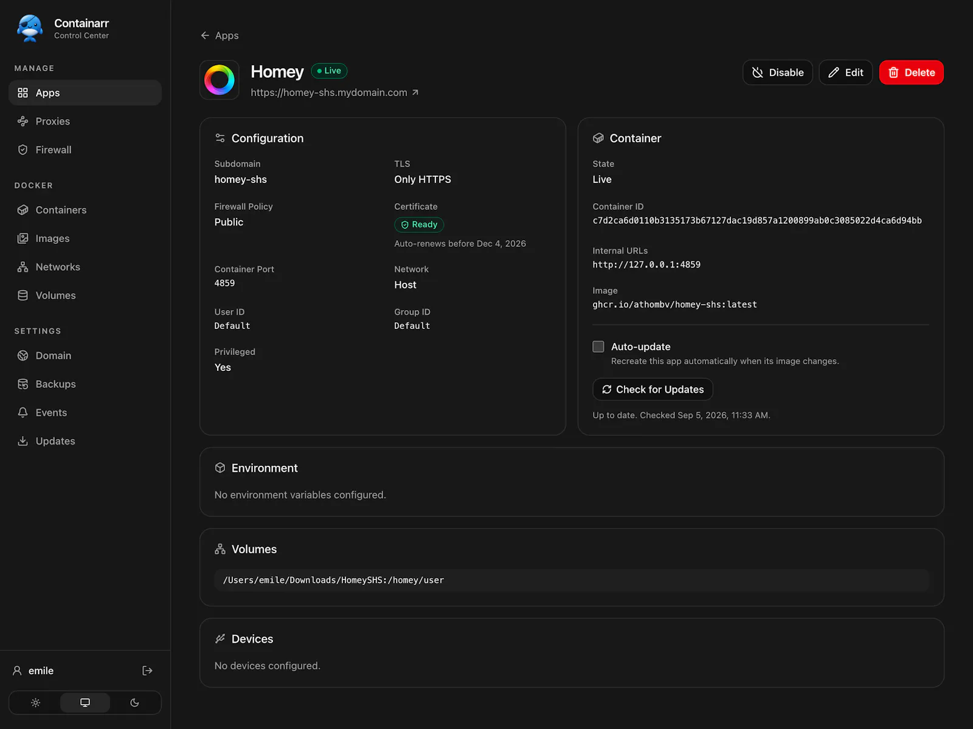Click the Ready certificate badge
The image size is (973, 729).
click(x=419, y=224)
